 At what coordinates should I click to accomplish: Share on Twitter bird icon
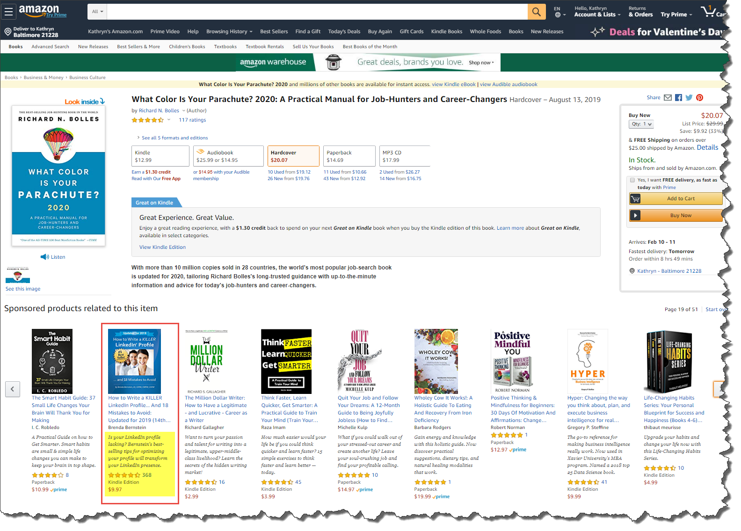(x=689, y=98)
